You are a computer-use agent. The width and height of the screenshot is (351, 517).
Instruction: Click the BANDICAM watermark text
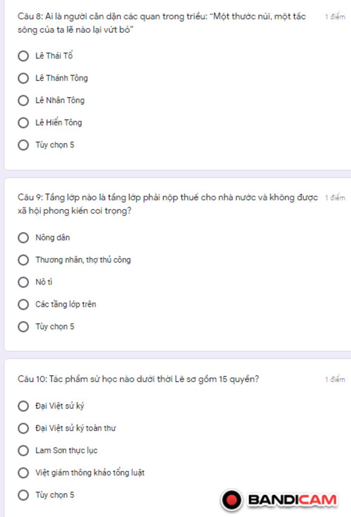[292, 500]
